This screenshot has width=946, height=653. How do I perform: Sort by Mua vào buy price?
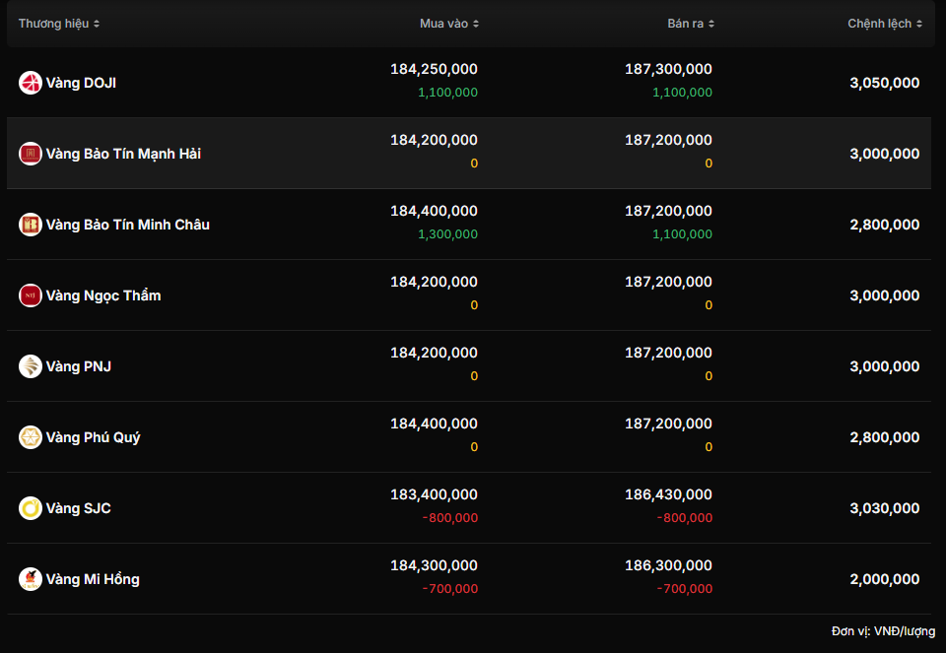pyautogui.click(x=449, y=24)
